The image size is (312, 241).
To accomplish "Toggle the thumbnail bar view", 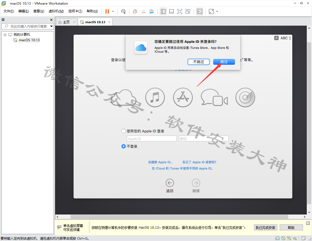I will tap(171, 11).
